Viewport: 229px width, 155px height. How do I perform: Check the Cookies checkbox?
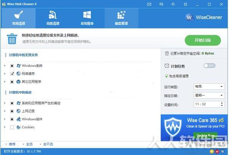click(12, 127)
